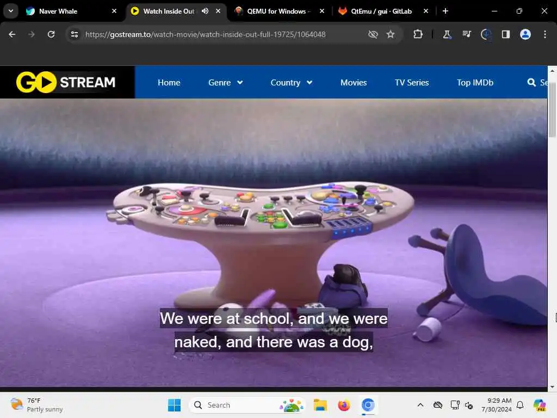Viewport: 557px width, 418px height.
Task: Open the display network tray icon
Action: tap(455, 405)
